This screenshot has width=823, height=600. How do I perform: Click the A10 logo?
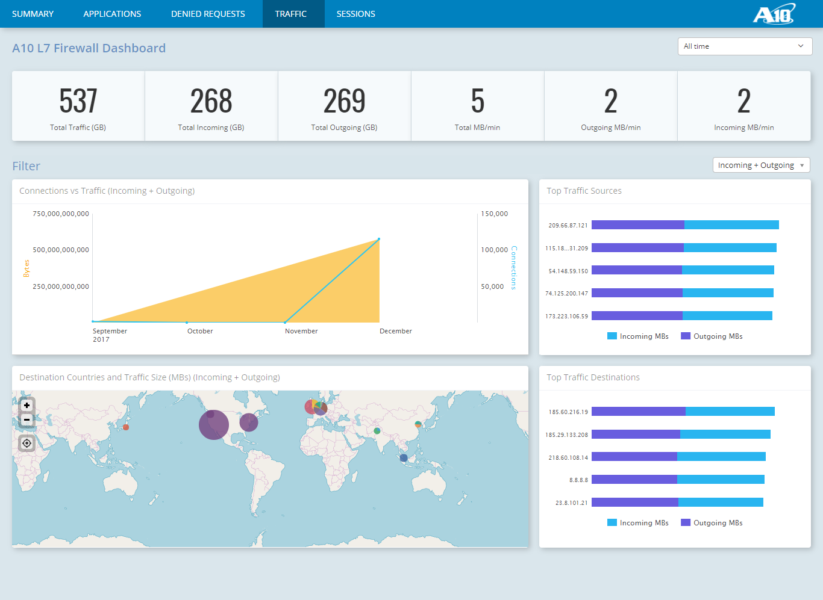pyautogui.click(x=774, y=13)
